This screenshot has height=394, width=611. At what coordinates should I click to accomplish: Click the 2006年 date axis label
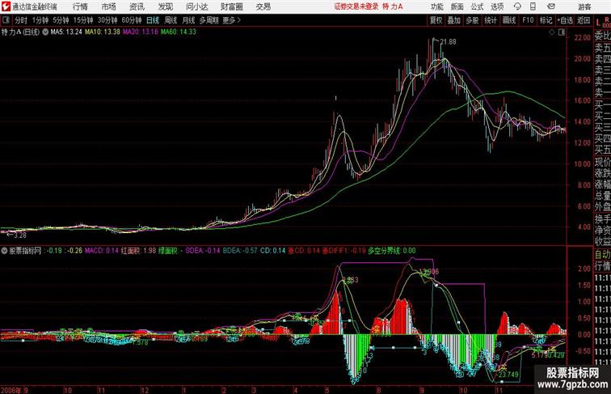click(x=11, y=390)
